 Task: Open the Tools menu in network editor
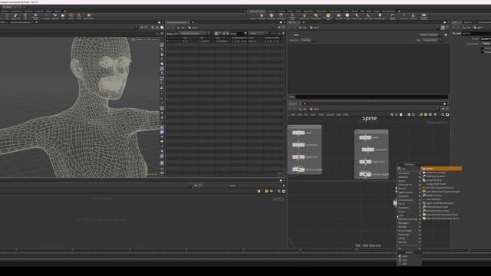coord(321,115)
